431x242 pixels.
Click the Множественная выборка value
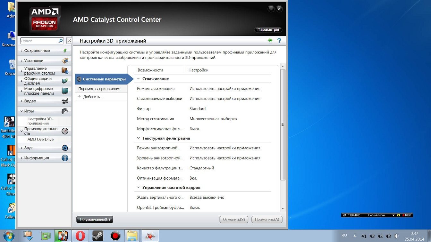tap(213, 119)
